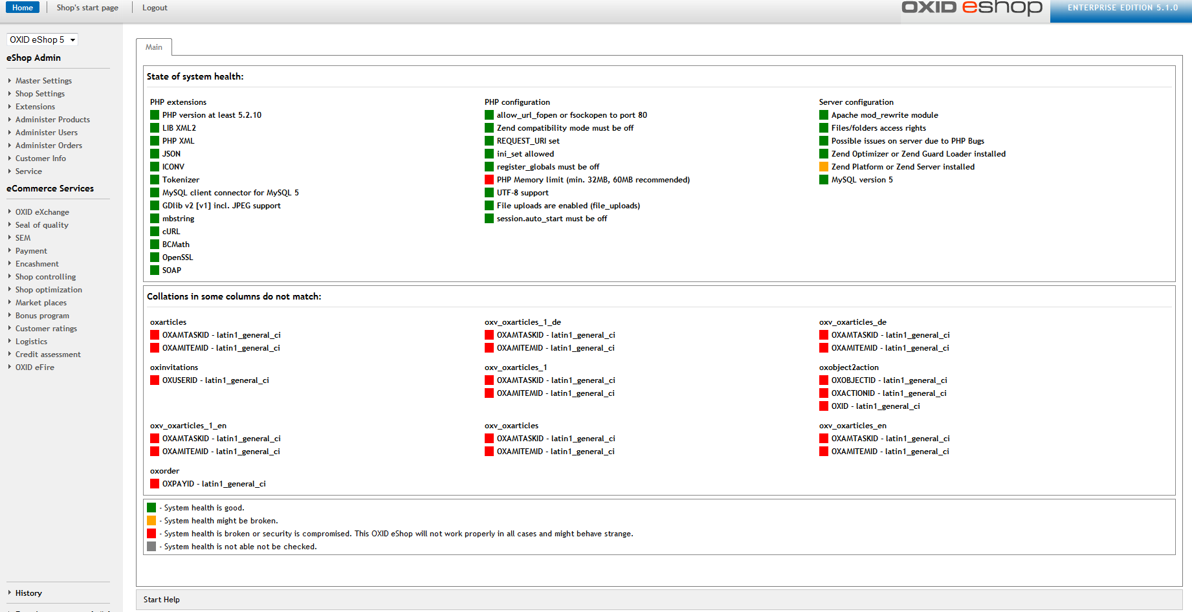Expand the Master Settings menu
Viewport: 1192px width, 612px height.
coord(43,81)
